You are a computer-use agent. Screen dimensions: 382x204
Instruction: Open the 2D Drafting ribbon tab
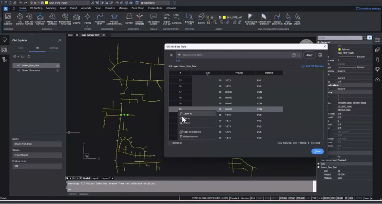[36, 8]
